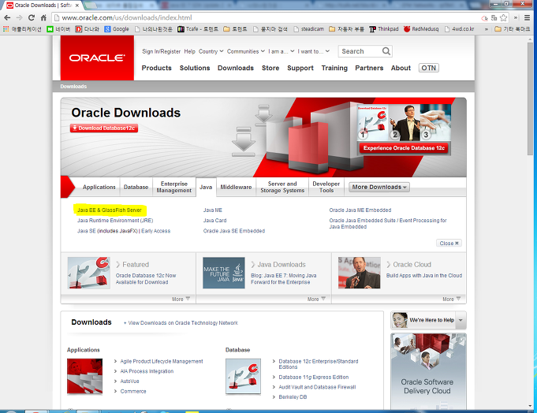
Task: Open the Communities dropdown
Action: (246, 51)
